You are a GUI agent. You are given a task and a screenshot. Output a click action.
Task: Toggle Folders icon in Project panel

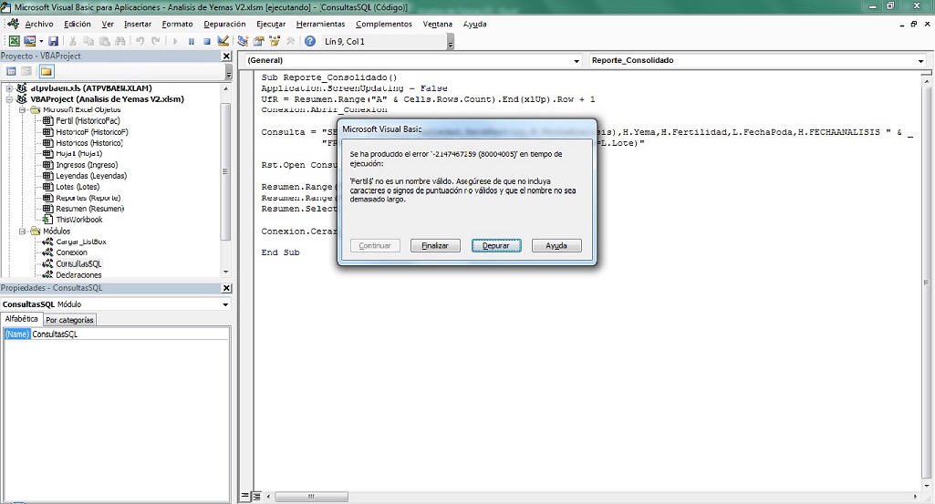[46, 71]
